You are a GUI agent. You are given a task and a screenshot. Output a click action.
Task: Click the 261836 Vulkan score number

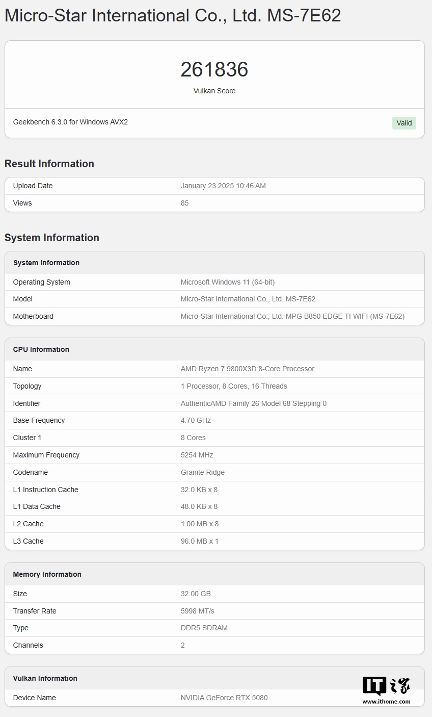[214, 69]
